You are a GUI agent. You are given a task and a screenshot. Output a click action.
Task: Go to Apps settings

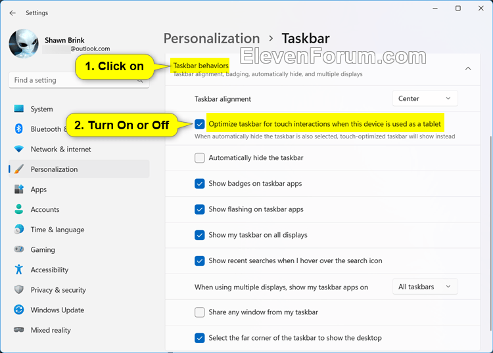pyautogui.click(x=79, y=189)
